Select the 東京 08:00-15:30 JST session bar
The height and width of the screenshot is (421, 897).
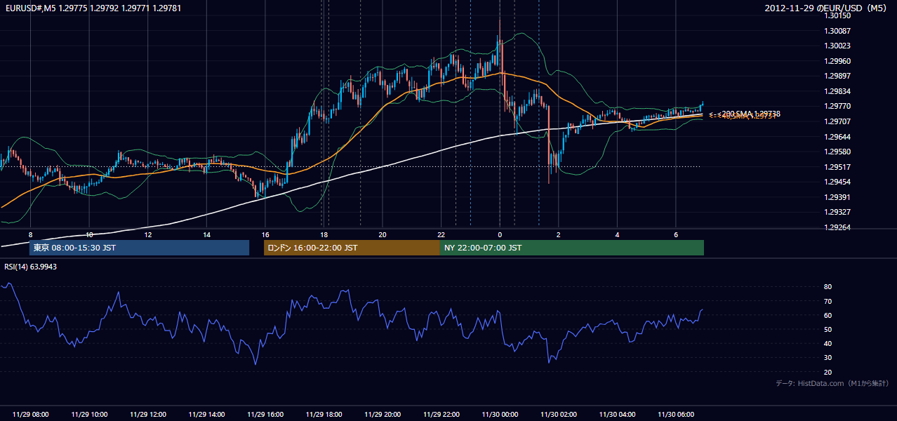pos(139,248)
